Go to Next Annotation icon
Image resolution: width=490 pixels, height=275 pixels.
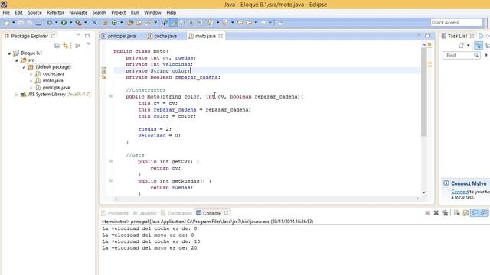tap(211, 23)
